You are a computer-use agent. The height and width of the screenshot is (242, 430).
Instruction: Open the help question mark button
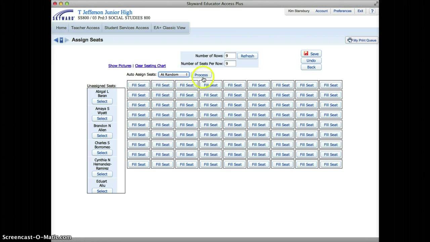pyautogui.click(x=372, y=11)
